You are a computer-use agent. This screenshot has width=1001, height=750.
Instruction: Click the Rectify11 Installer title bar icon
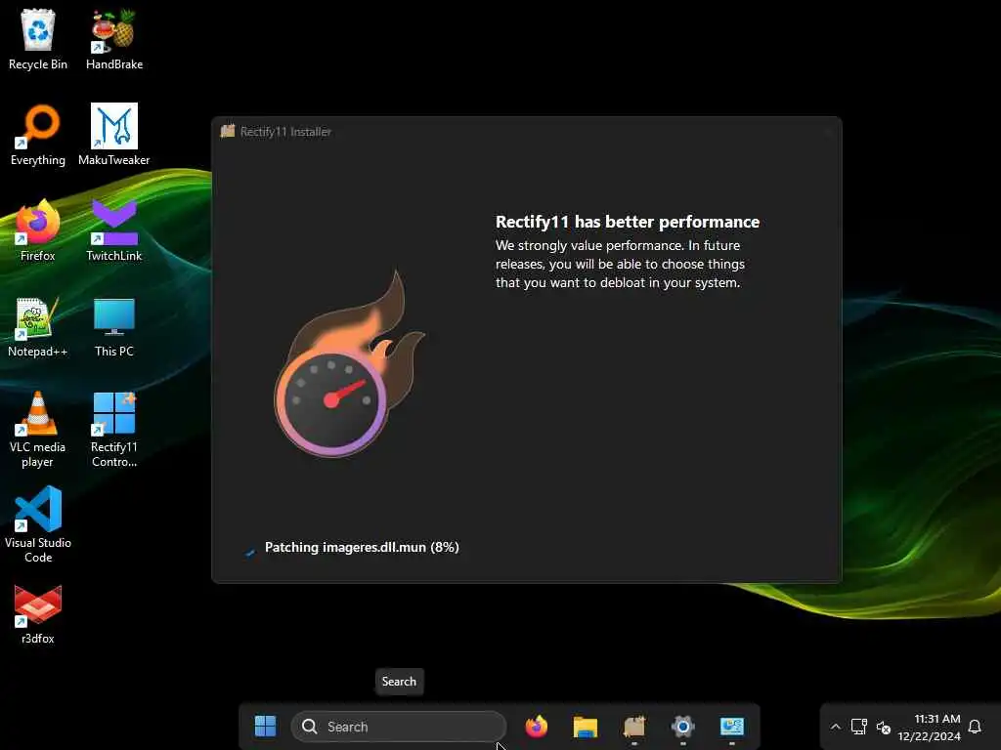228,132
